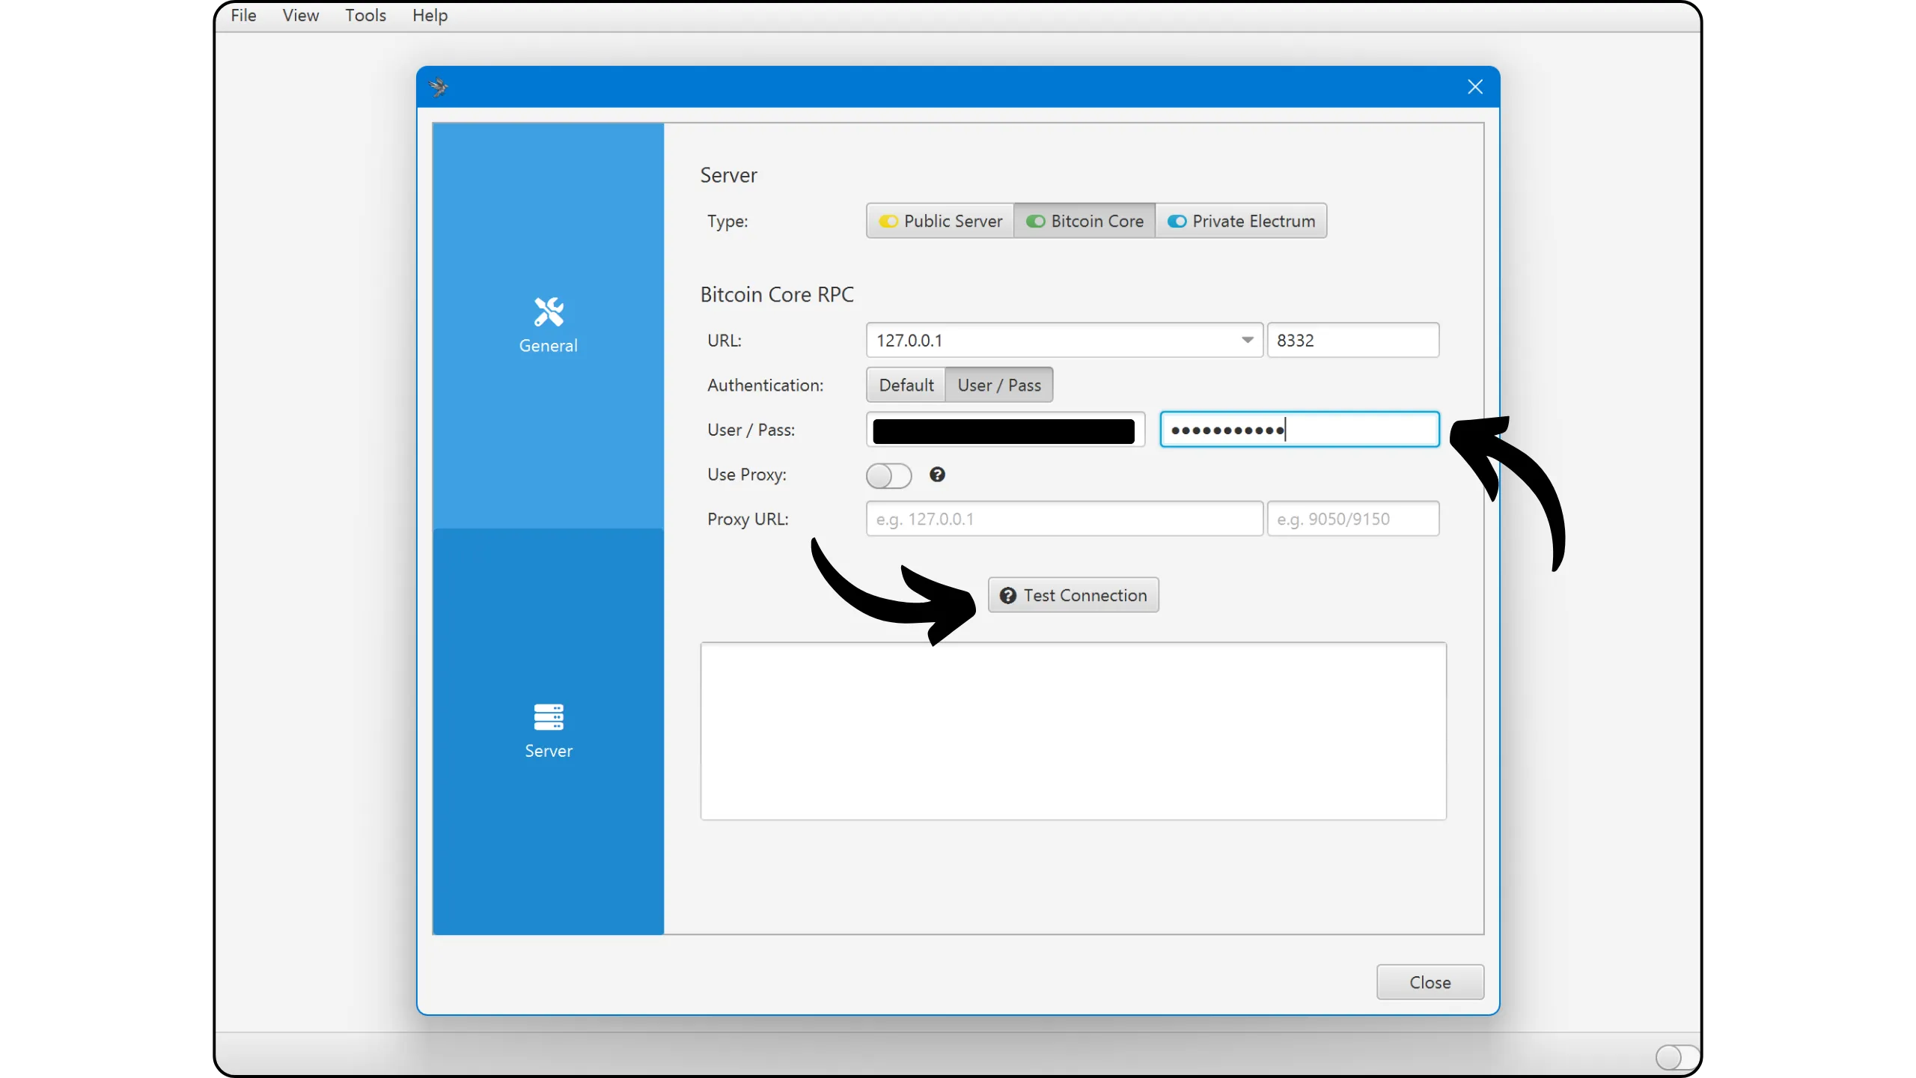Enable the Use Proxy switch
Screen dimensions: 1916x1078
pos(888,475)
